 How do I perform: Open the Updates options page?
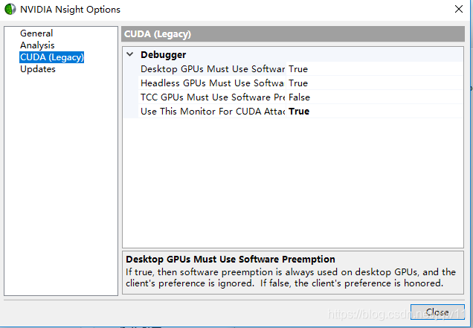point(38,69)
